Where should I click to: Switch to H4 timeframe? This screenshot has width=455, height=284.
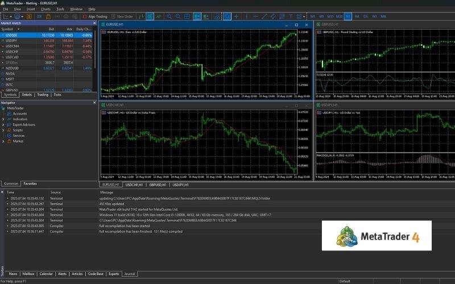pos(357,16)
